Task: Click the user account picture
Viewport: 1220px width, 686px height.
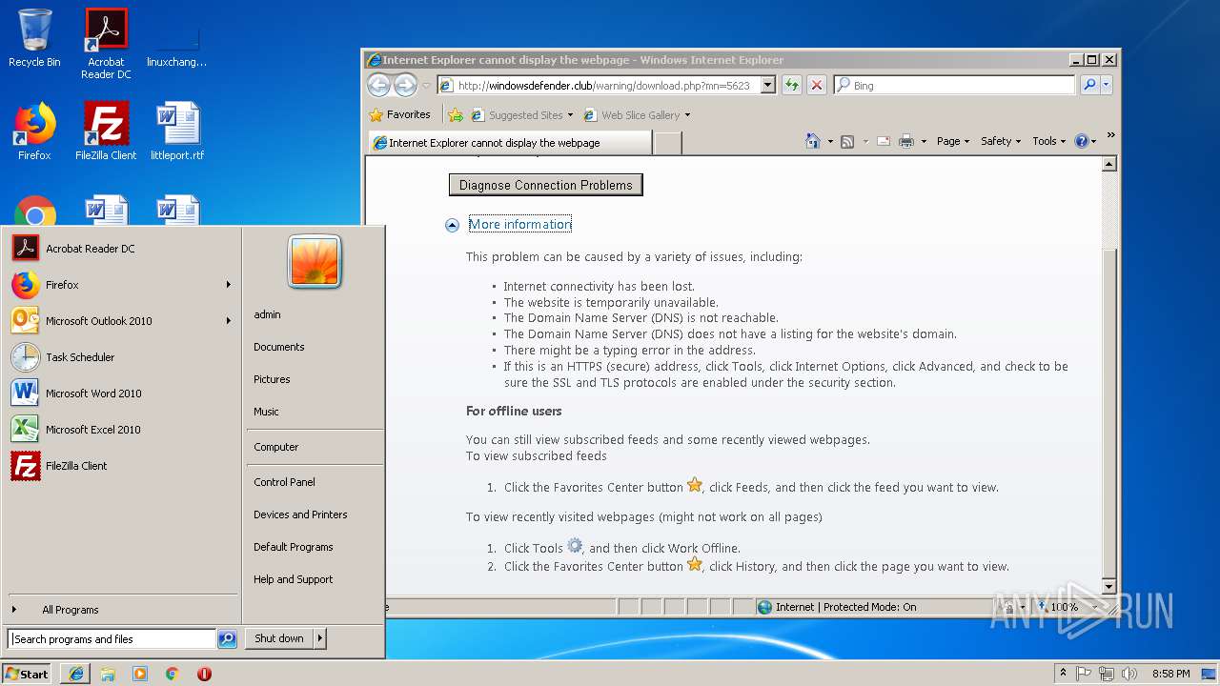Action: click(315, 261)
